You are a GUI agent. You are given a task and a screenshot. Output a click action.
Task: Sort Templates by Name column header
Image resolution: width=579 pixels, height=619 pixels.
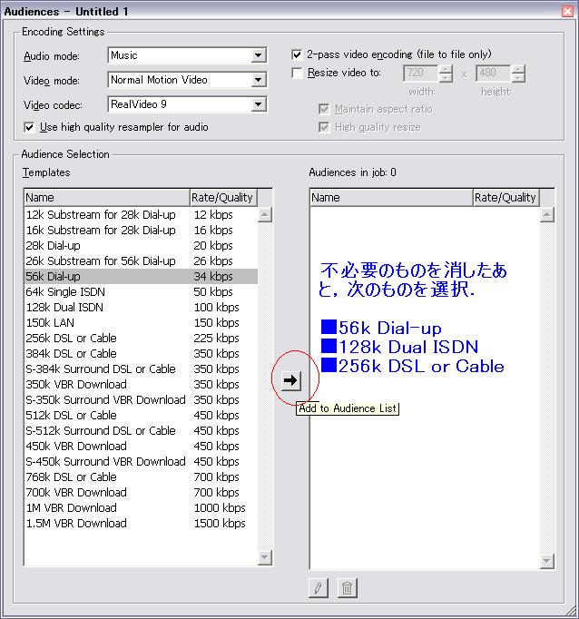pyautogui.click(x=107, y=197)
